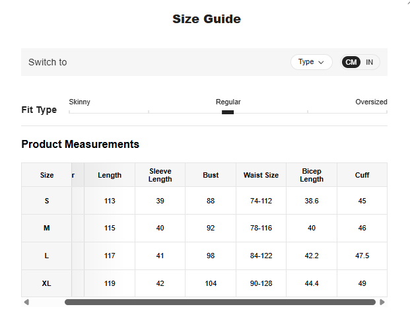Click the Cuff column header

click(x=362, y=175)
